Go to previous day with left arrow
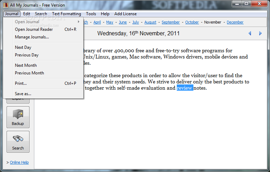 pyautogui.click(x=250, y=33)
